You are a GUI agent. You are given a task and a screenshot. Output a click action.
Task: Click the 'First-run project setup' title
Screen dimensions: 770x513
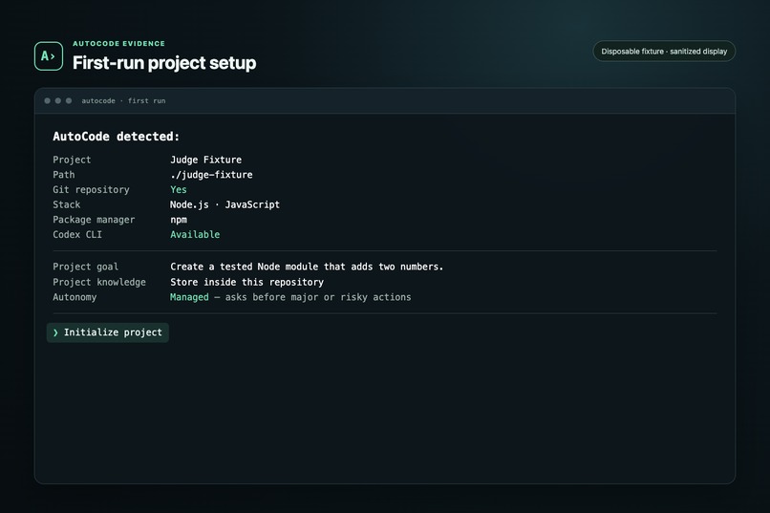tap(164, 63)
